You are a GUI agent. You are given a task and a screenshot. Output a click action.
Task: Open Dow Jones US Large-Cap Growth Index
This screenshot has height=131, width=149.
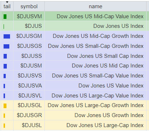[96, 105]
